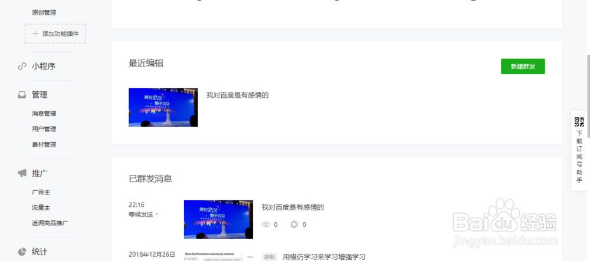Click thumbnail of recently edited article
This screenshot has width=590, height=261.
click(163, 107)
